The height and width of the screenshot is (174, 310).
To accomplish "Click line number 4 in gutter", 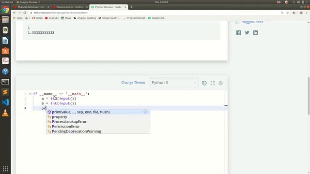I will click(x=25, y=108).
